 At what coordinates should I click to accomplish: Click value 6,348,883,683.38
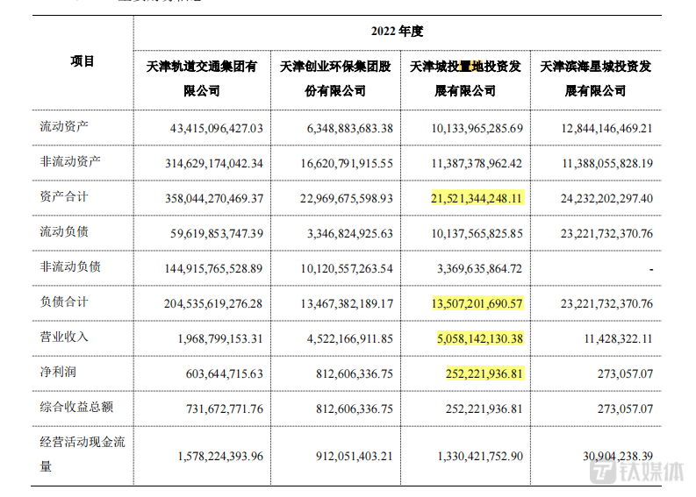350,129
